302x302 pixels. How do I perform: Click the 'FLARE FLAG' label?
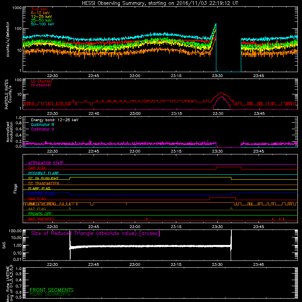point(39,188)
